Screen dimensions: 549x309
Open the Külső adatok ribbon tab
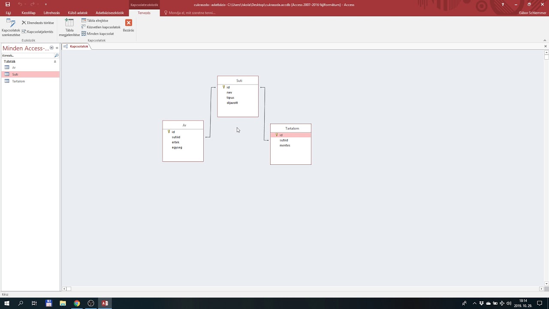point(78,13)
